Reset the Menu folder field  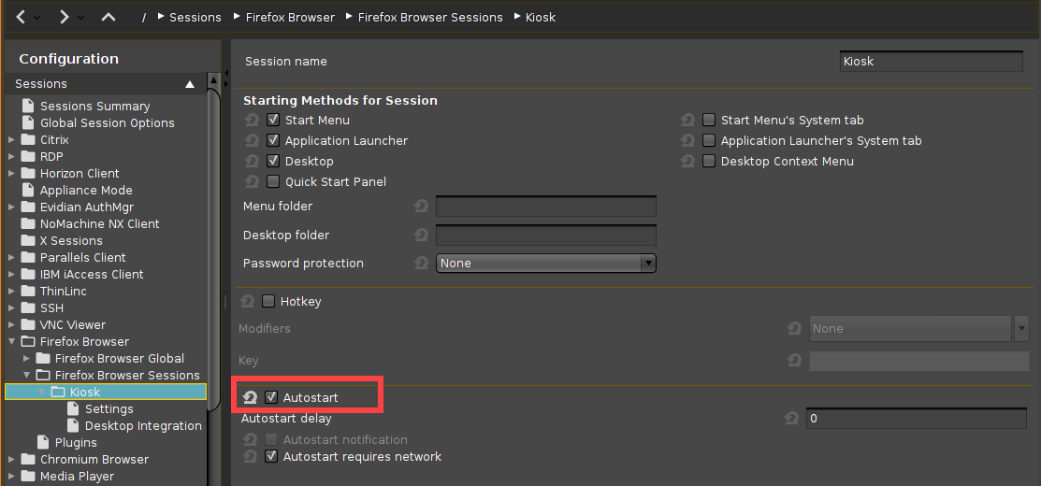(x=421, y=207)
